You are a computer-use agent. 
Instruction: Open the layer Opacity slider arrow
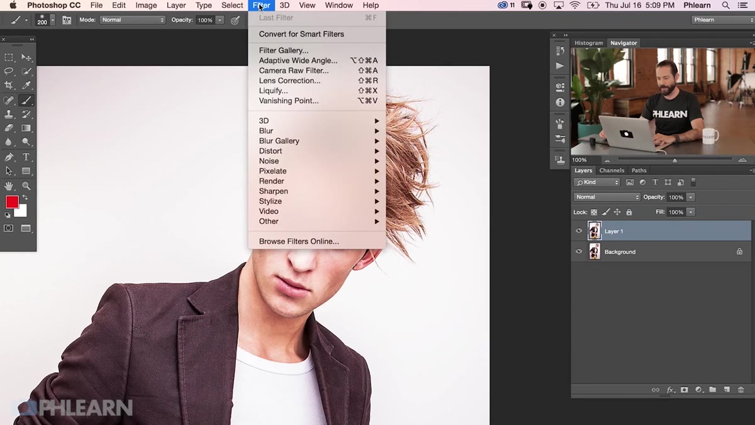691,197
